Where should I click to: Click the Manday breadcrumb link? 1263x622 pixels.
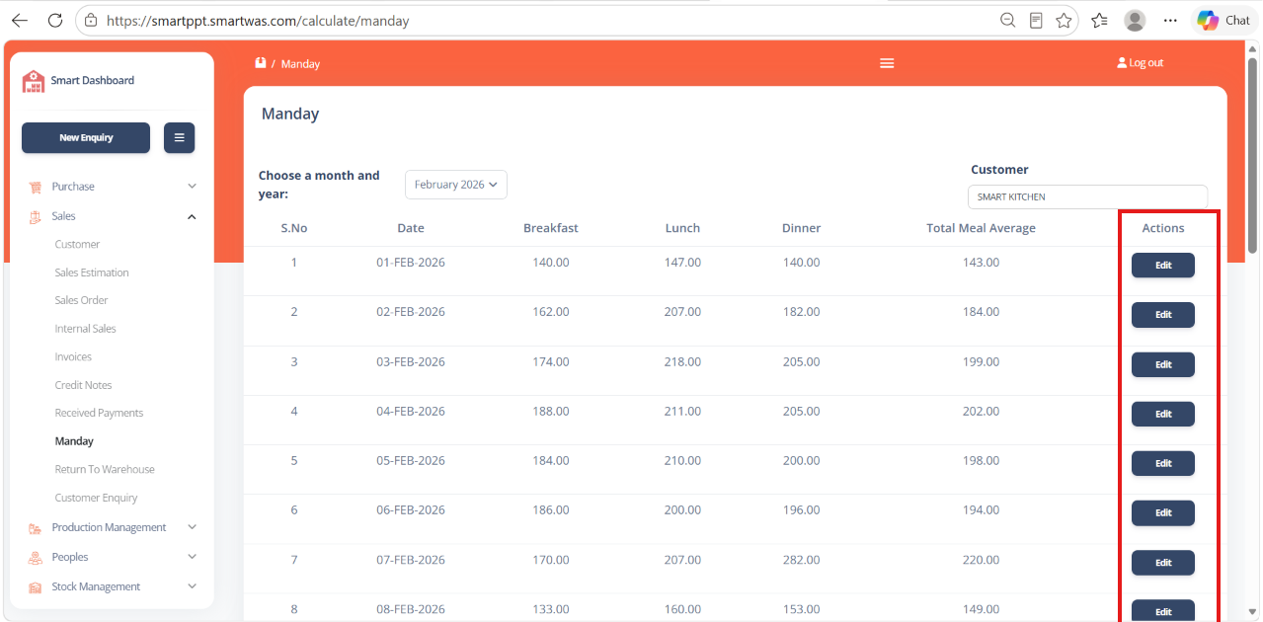pyautogui.click(x=300, y=64)
